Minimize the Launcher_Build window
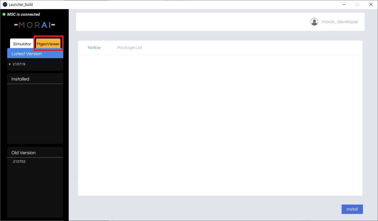378x221 pixels. pos(344,4)
